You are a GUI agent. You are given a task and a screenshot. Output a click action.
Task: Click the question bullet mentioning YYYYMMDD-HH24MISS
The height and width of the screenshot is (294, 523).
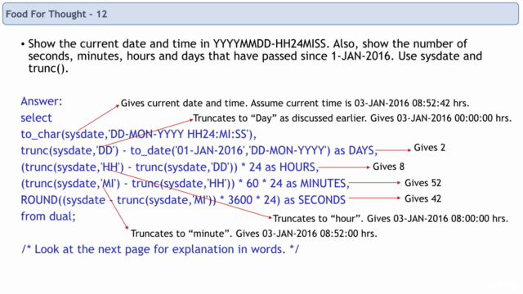point(252,56)
